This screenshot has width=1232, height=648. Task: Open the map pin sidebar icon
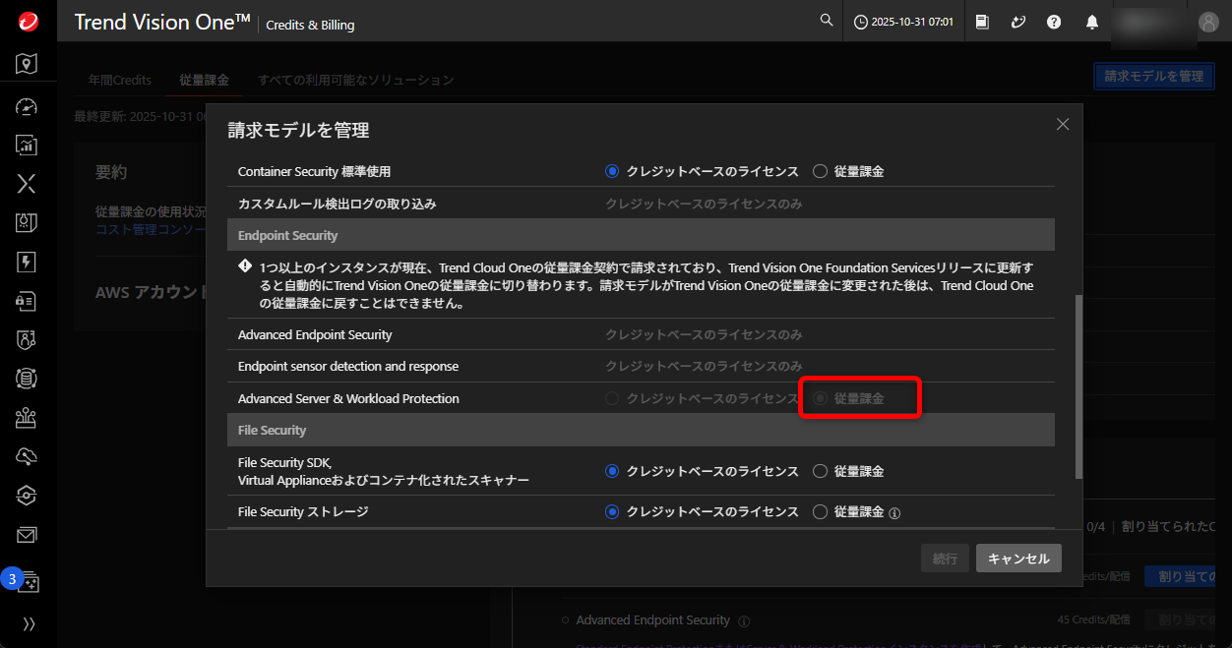(28, 64)
